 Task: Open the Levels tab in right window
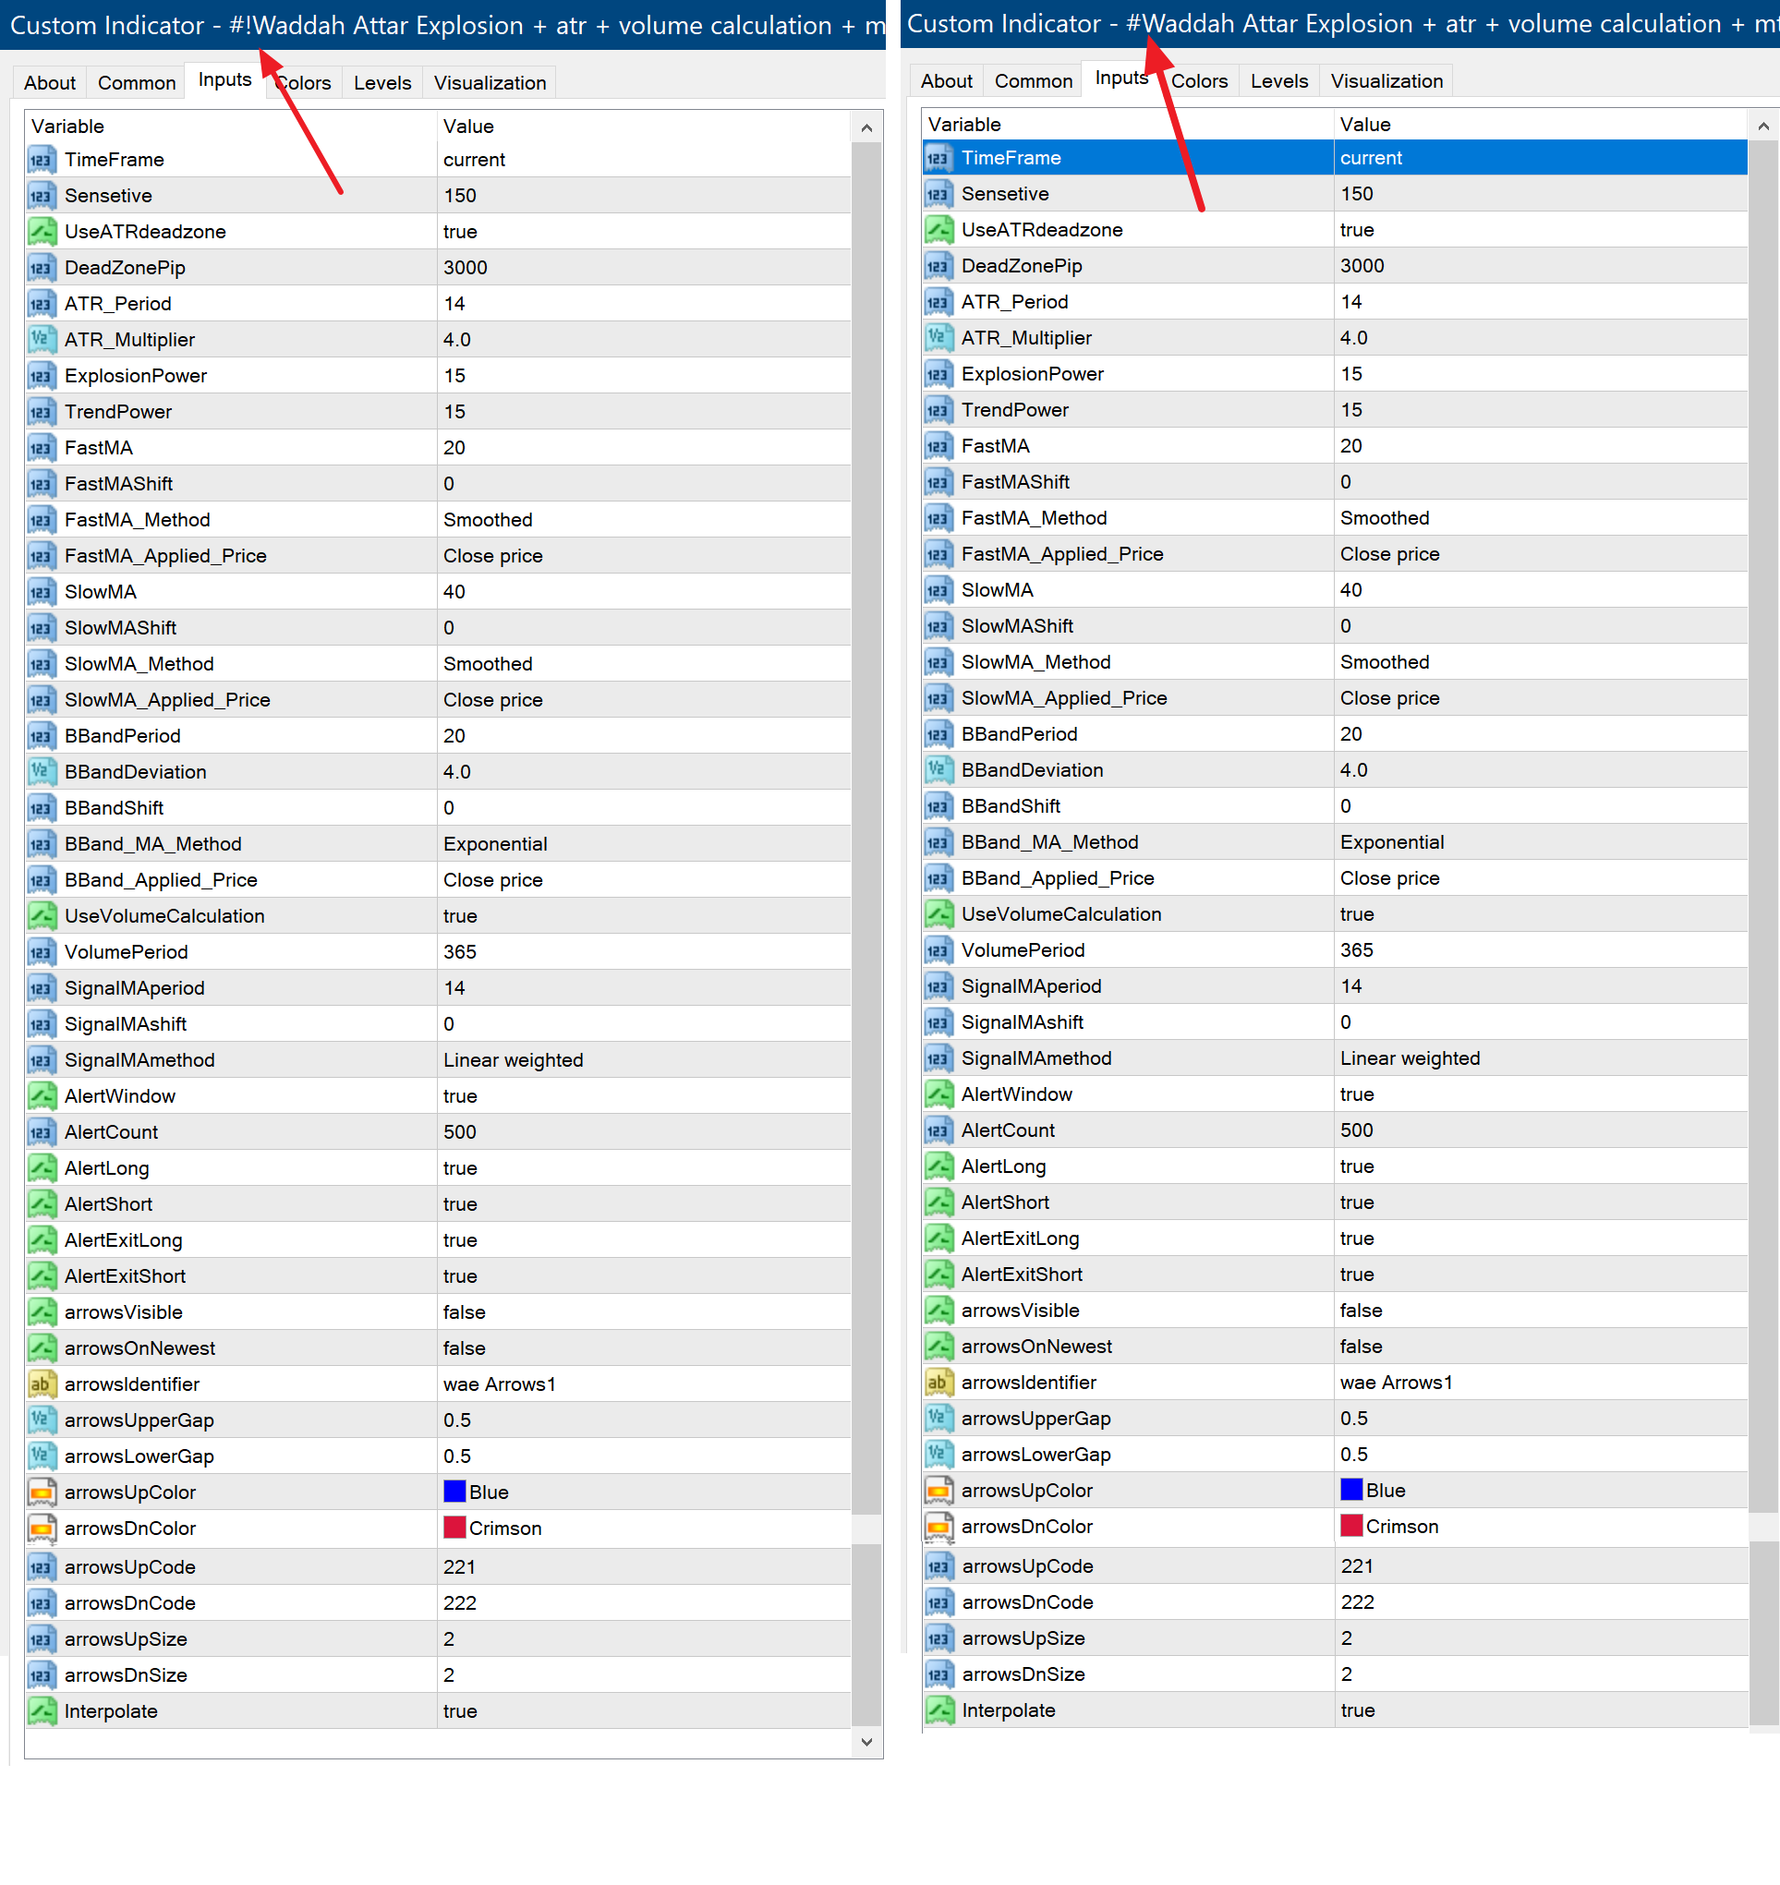(x=1278, y=80)
